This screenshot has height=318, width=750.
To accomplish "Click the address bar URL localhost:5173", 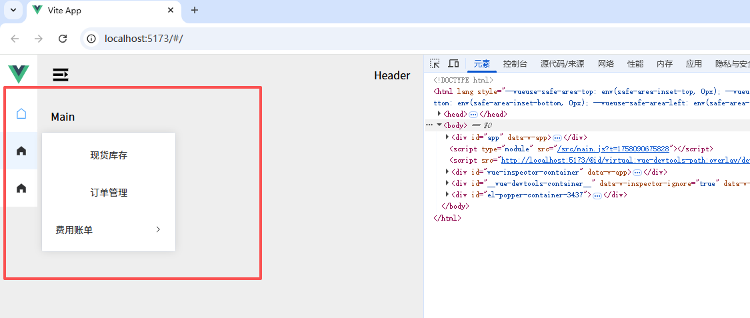I will tap(143, 39).
